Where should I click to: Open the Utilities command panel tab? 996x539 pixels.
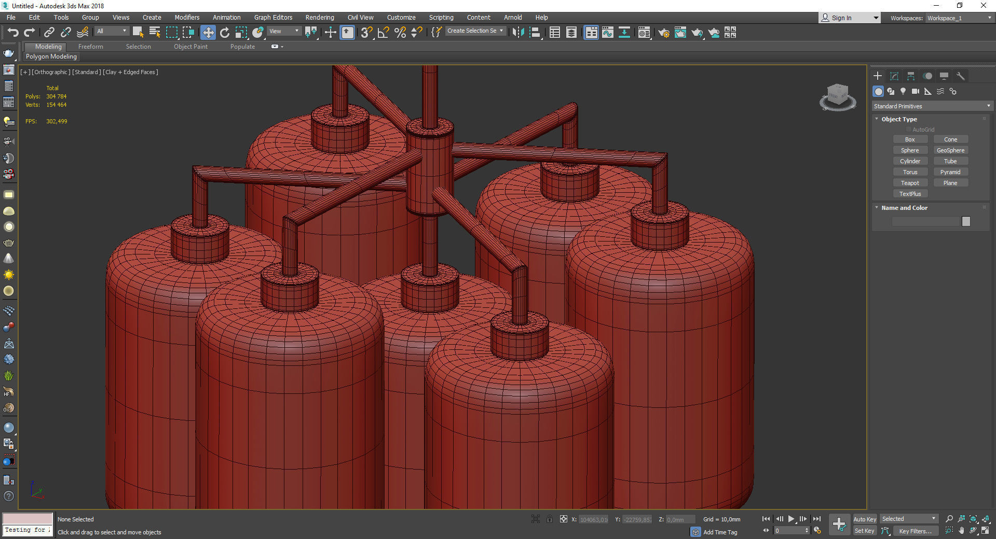coord(961,76)
